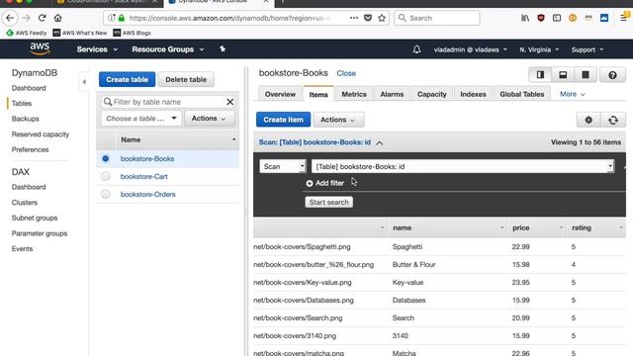The width and height of the screenshot is (633, 356).
Task: Click the Close link next to bookstore-Books
Action: [x=346, y=73]
